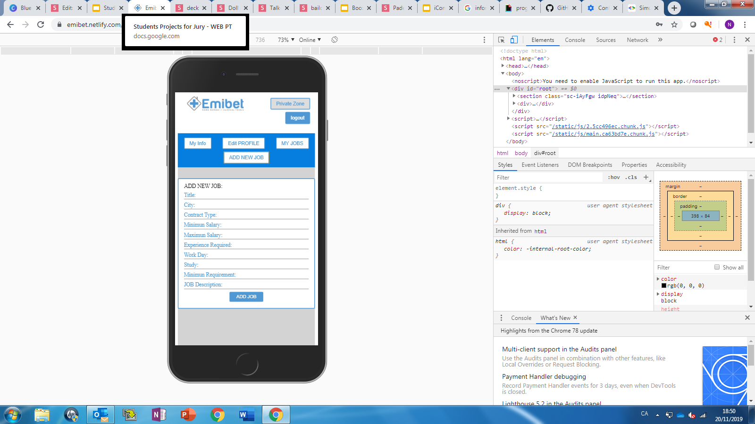Click the rotate device icon
Viewport: 755px width, 424px height.
[335, 40]
